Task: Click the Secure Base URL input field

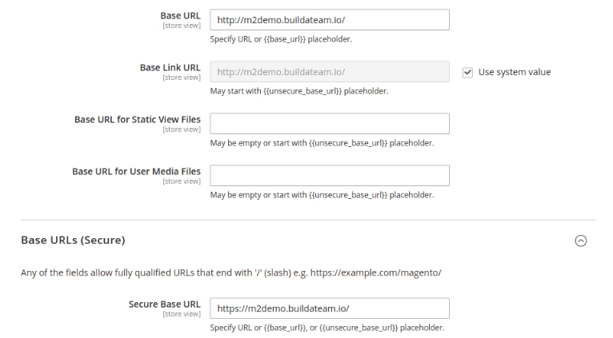Action: pyautogui.click(x=330, y=308)
